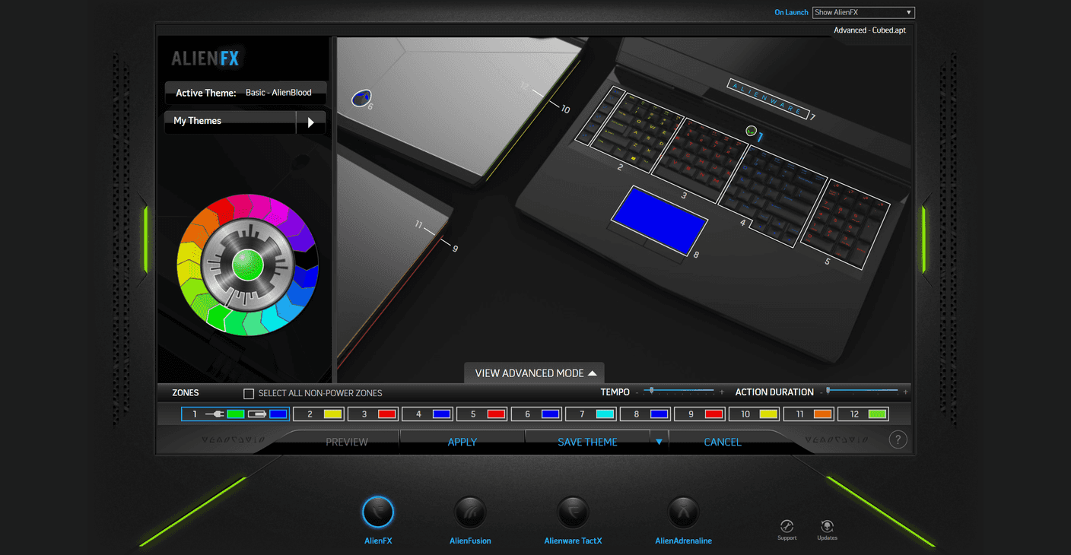Click the Save Theme button

click(x=587, y=442)
